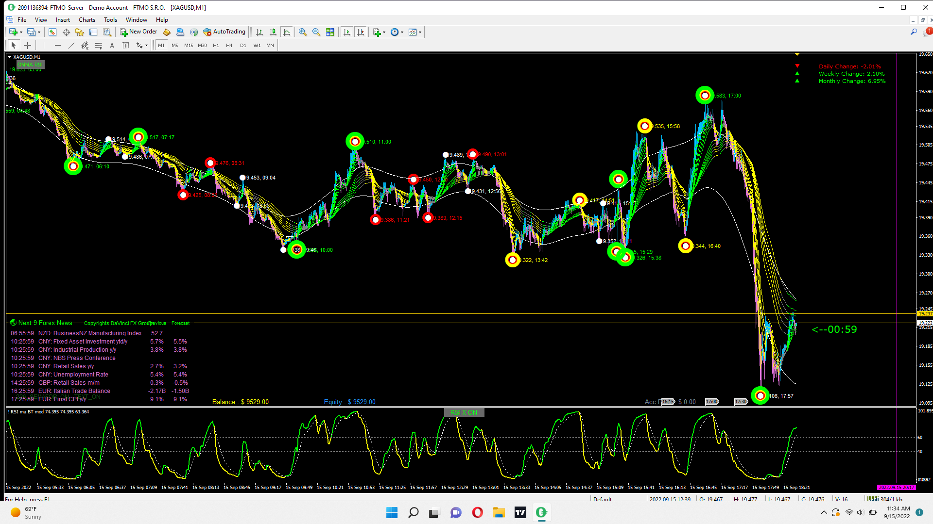This screenshot has height=524, width=933.
Task: Draw a trendline with line tool
Action: (x=71, y=45)
